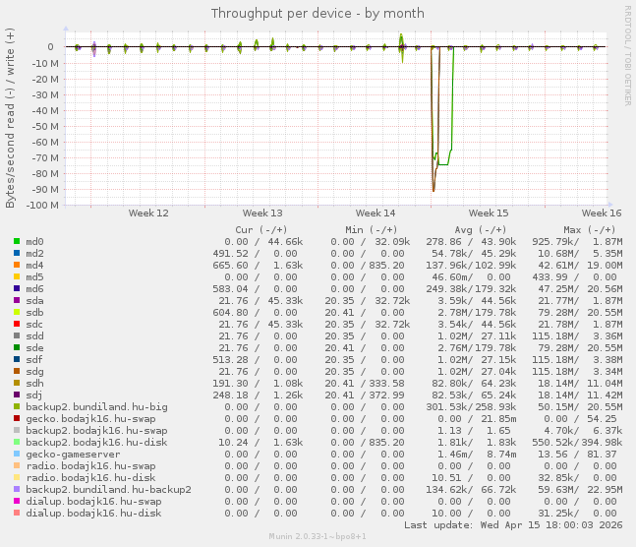Click the 'md0' legend label
Screen dimensions: 636x547
click(34, 242)
